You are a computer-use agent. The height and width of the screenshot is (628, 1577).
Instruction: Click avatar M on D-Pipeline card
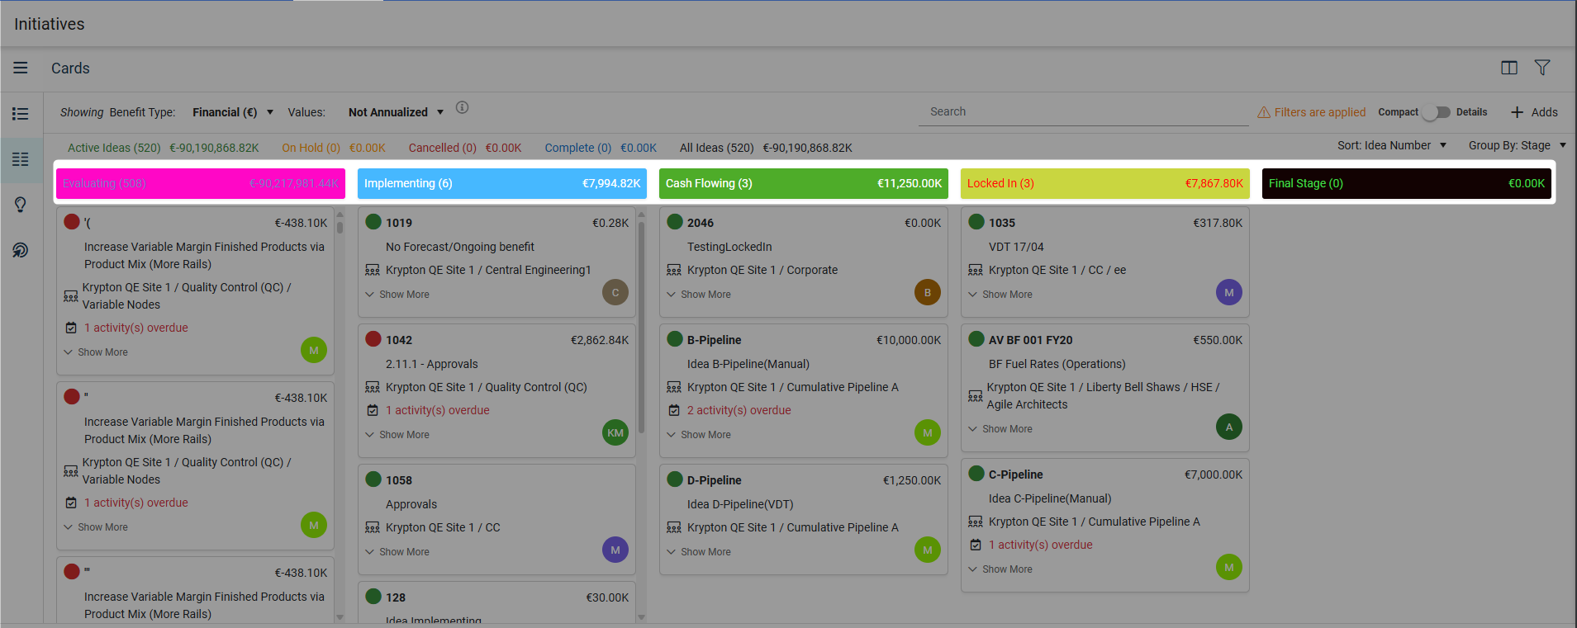click(928, 550)
